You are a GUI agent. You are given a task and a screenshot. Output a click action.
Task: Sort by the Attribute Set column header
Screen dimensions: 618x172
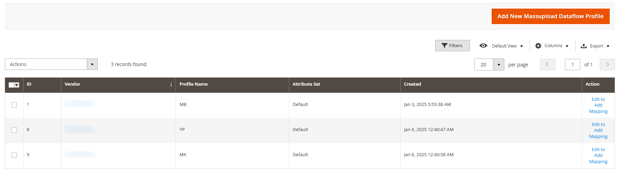(x=306, y=84)
